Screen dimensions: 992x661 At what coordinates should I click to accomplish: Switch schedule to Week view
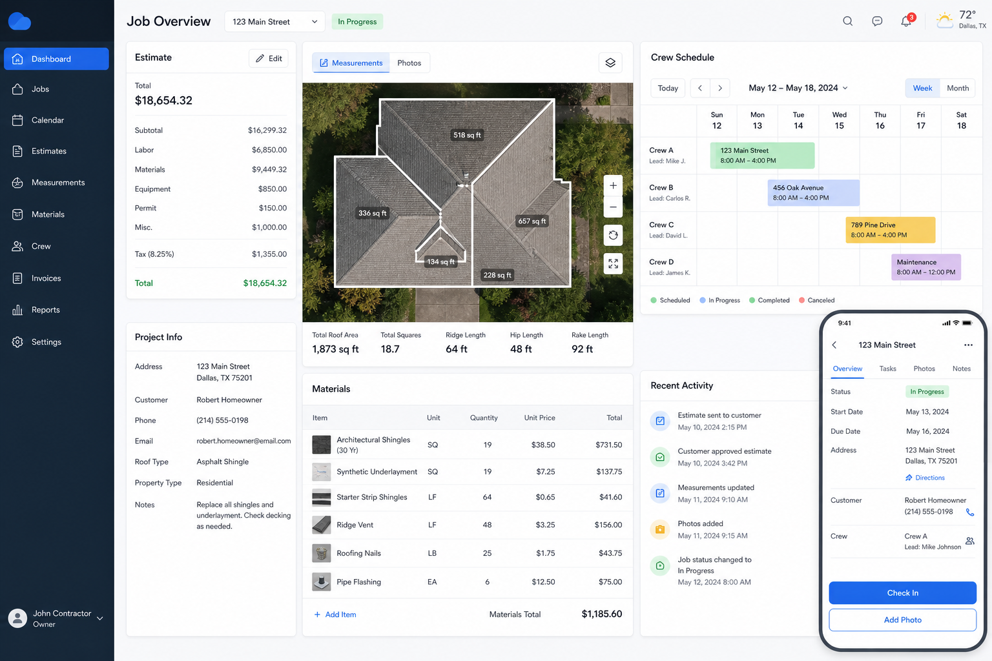[x=922, y=88]
